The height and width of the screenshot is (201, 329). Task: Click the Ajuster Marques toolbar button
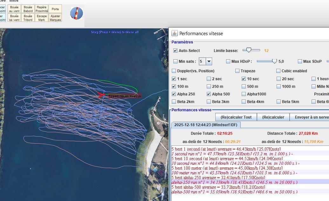[55, 18]
